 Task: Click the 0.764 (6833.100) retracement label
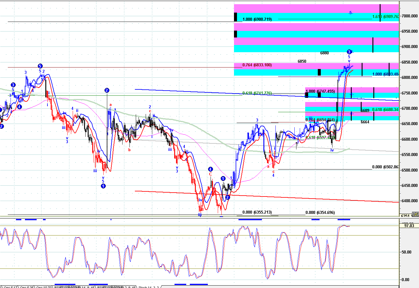point(257,65)
